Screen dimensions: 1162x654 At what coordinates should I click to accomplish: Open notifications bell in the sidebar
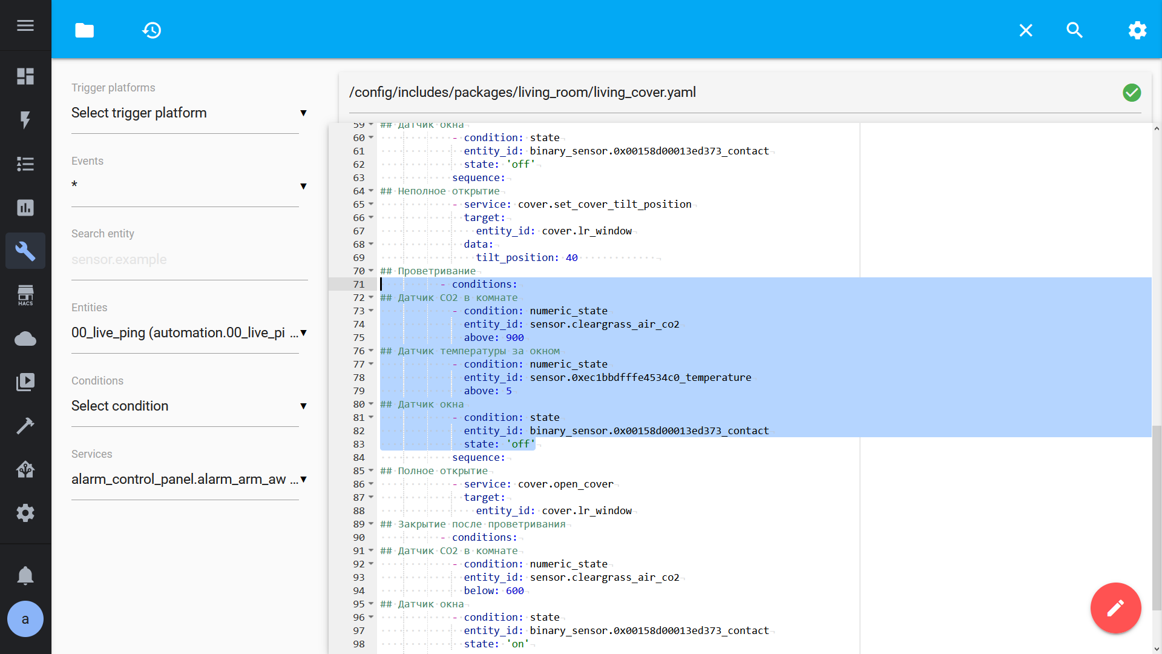[x=25, y=575]
